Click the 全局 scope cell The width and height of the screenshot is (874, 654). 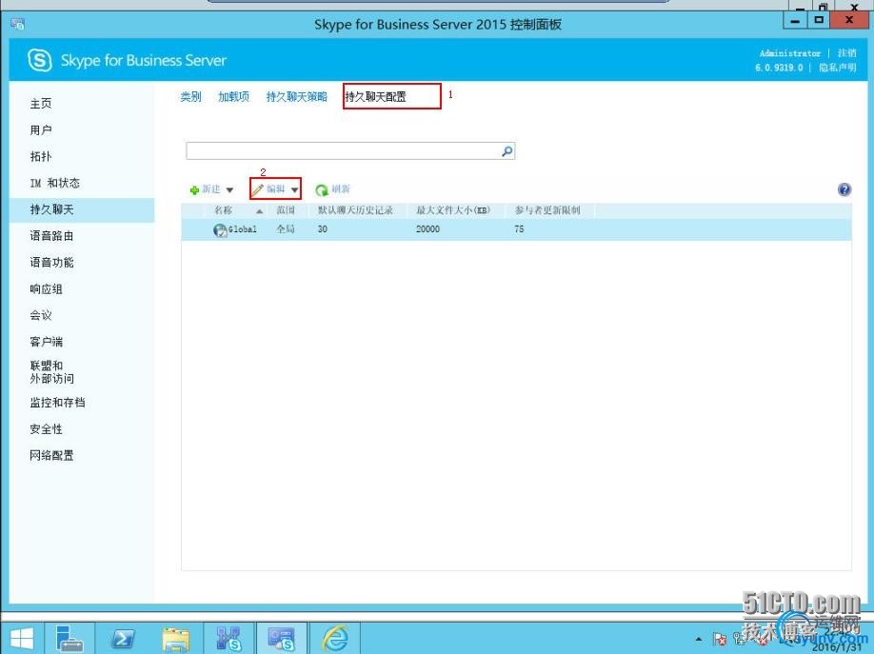coord(286,229)
